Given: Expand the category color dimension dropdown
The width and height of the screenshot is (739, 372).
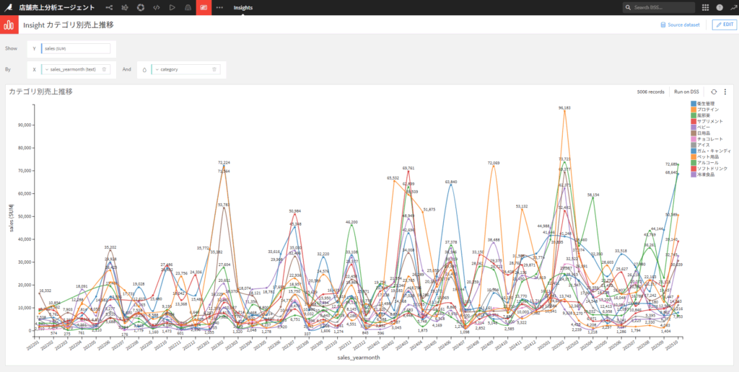Looking at the screenshot, I should [x=157, y=69].
